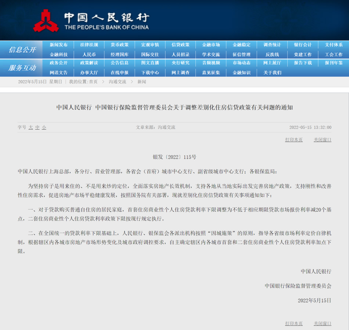Click the People's Bank of China logo
The image size is (349, 330).
(91, 20)
